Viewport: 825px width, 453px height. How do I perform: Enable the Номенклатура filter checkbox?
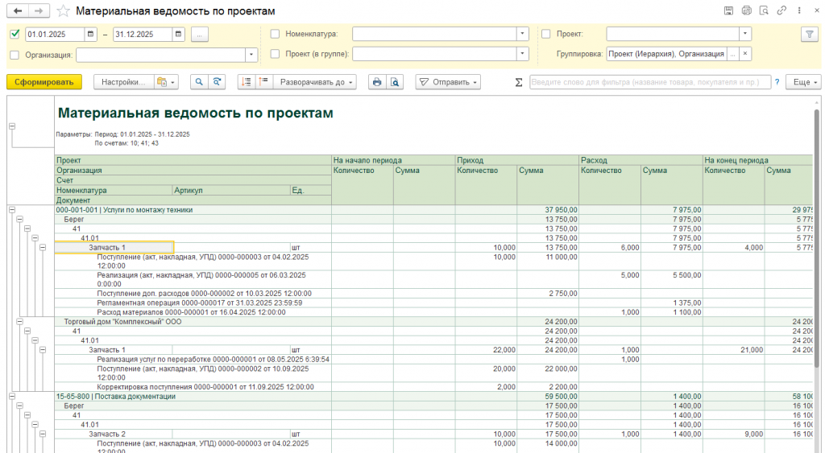click(275, 35)
